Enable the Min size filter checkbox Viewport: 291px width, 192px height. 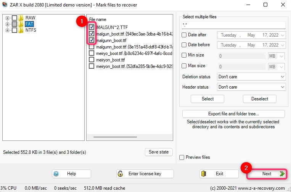pos(184,55)
